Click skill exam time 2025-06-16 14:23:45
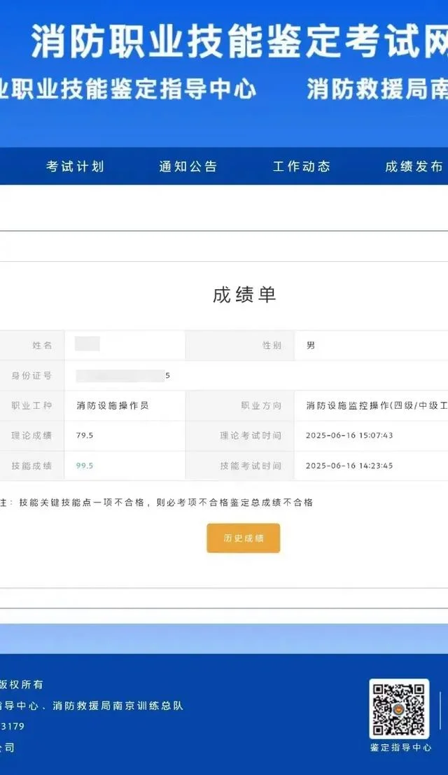The height and width of the screenshot is (775, 448). (349, 466)
